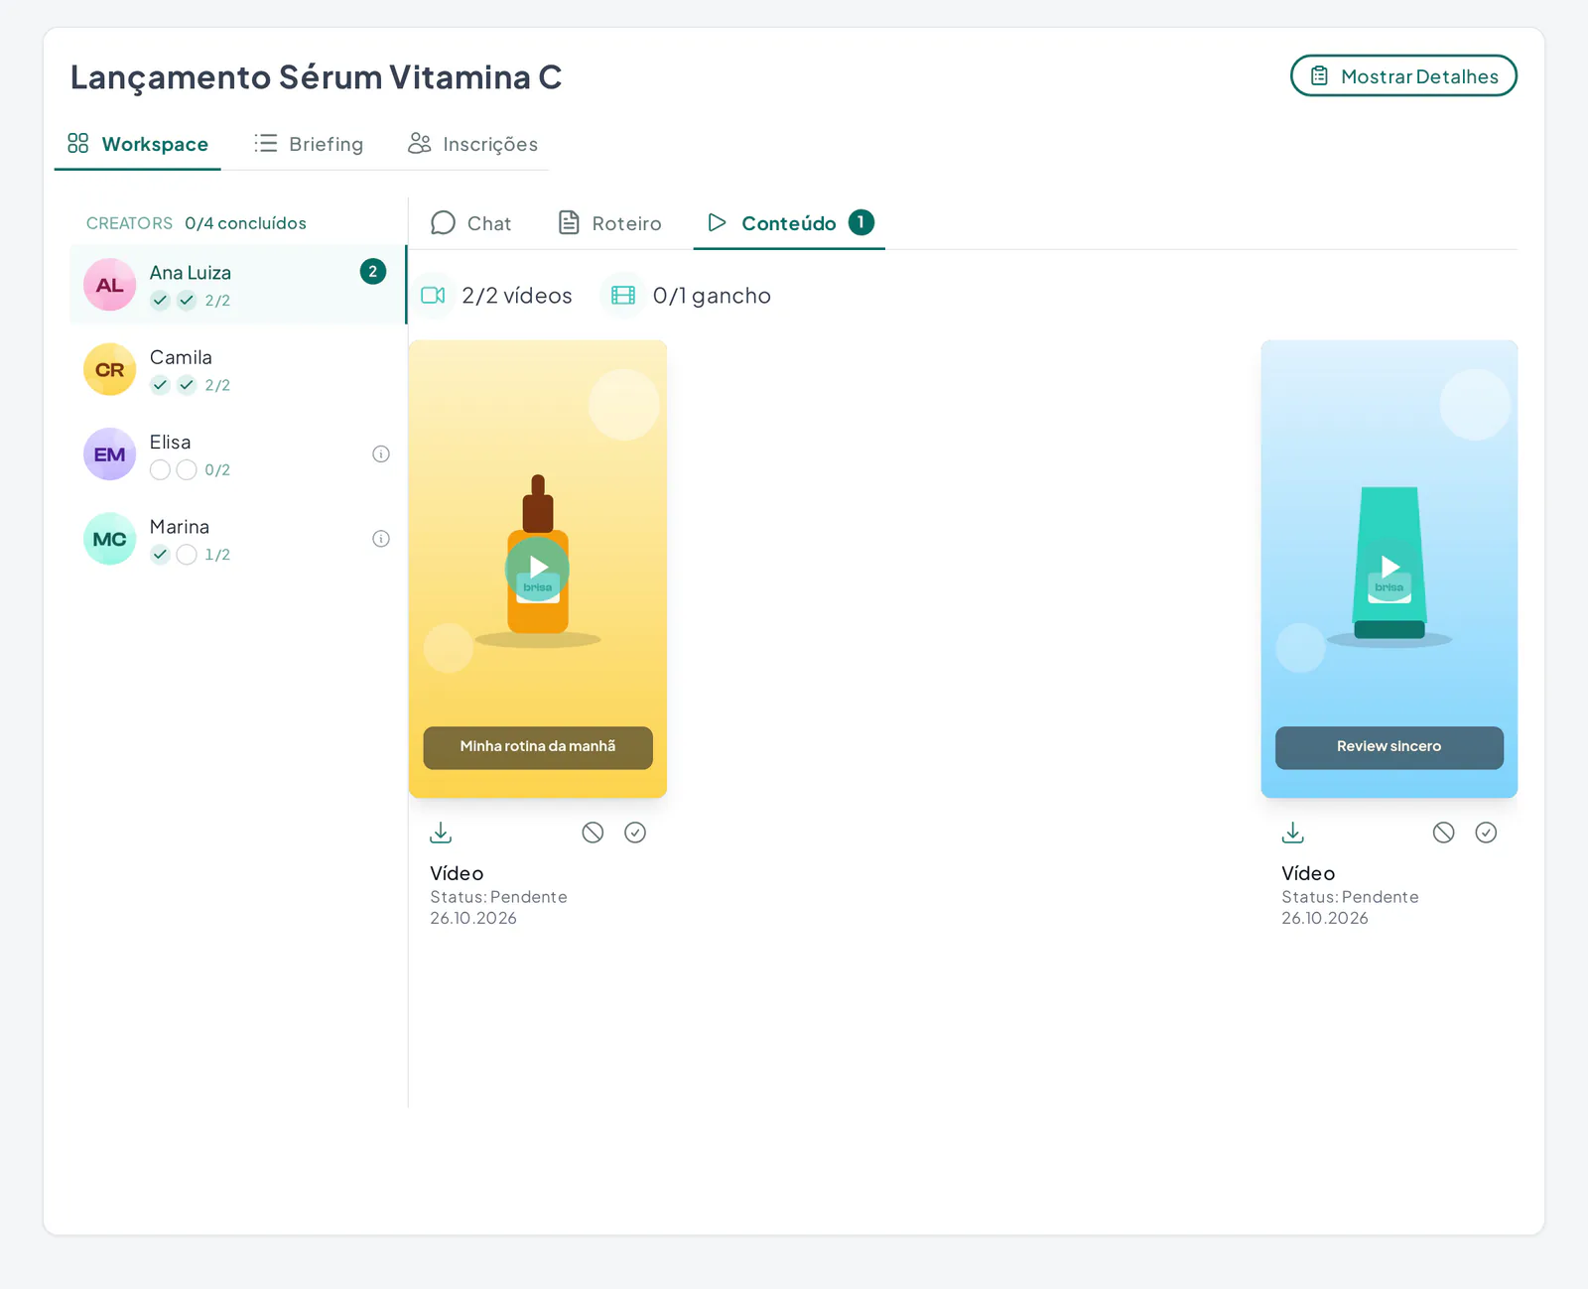The width and height of the screenshot is (1588, 1289).
Task: Open info icon next to Elisa
Action: [x=381, y=454]
